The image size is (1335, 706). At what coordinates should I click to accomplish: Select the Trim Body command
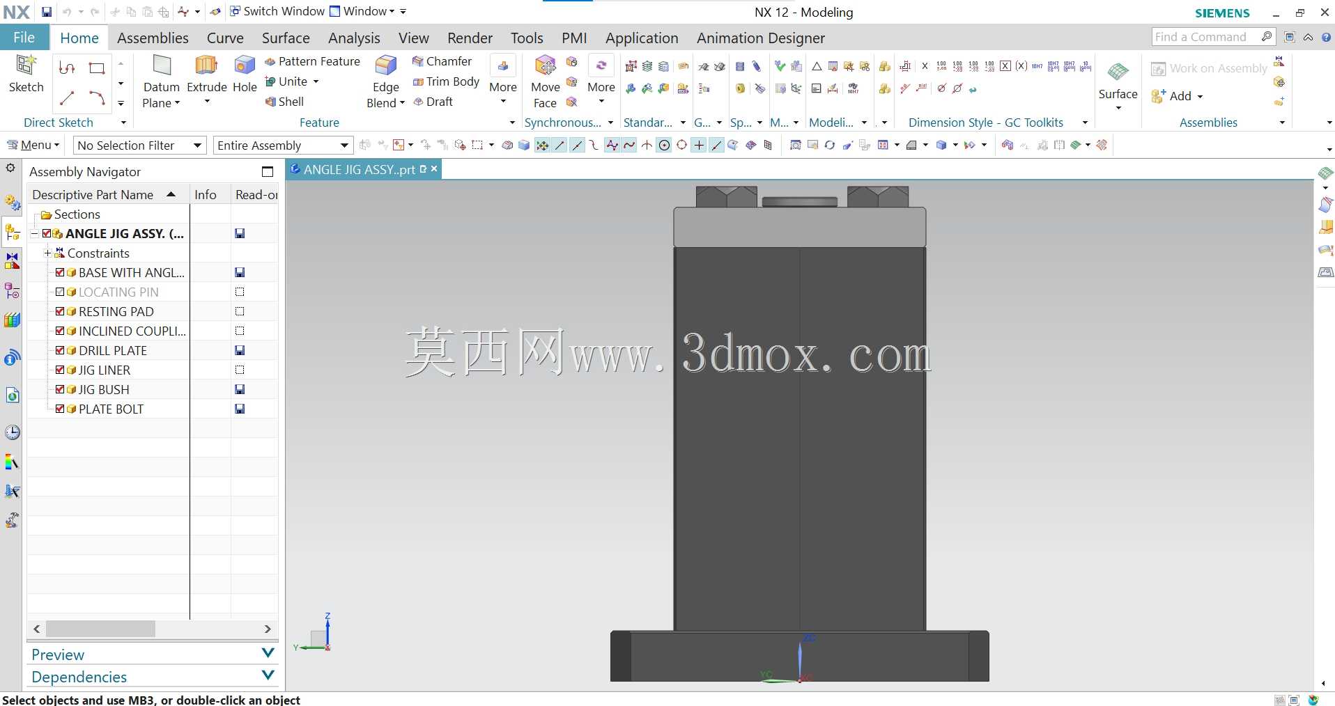(x=446, y=81)
